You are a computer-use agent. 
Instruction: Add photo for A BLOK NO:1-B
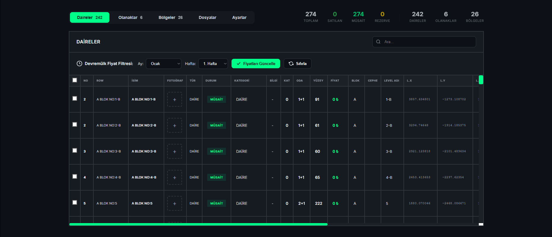click(175, 100)
